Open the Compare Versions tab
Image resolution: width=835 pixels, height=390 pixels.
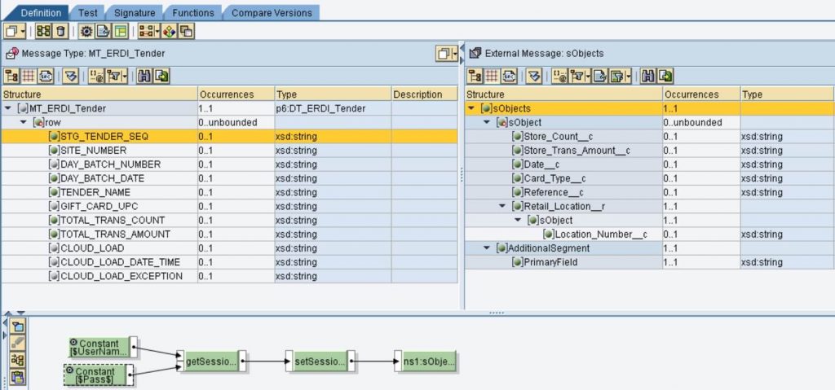[x=272, y=13]
